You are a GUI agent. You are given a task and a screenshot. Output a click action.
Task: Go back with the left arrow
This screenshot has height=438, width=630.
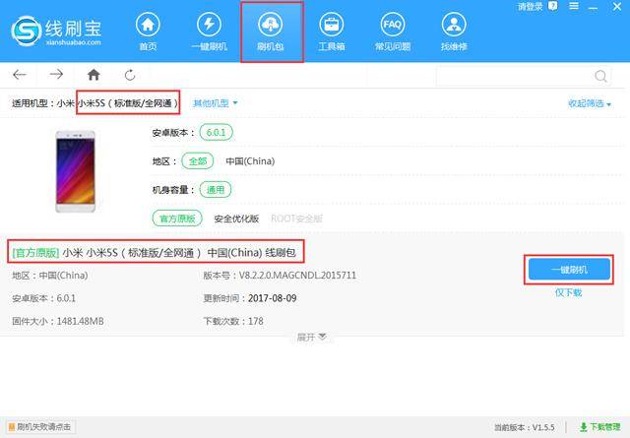20,75
